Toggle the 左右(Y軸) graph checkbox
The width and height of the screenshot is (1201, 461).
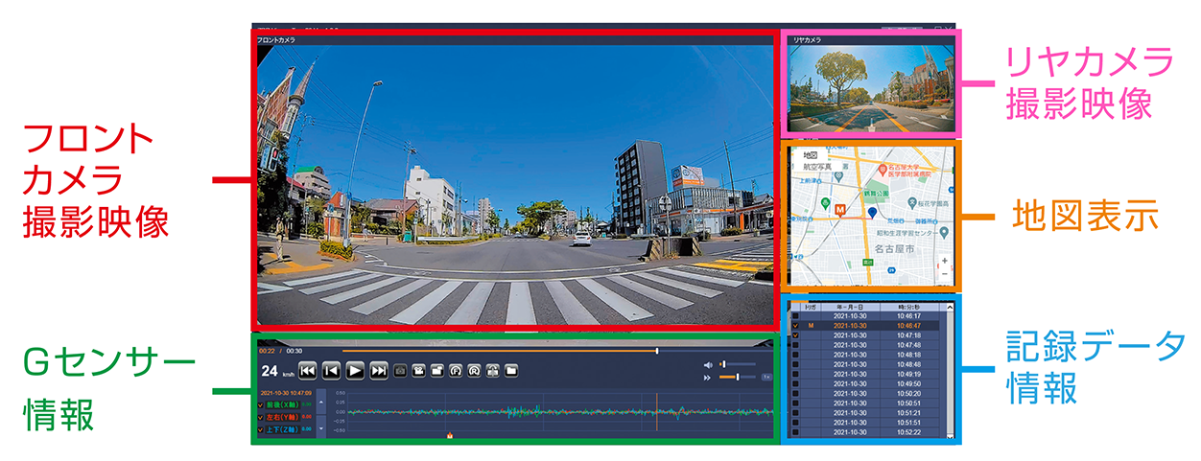tap(263, 417)
